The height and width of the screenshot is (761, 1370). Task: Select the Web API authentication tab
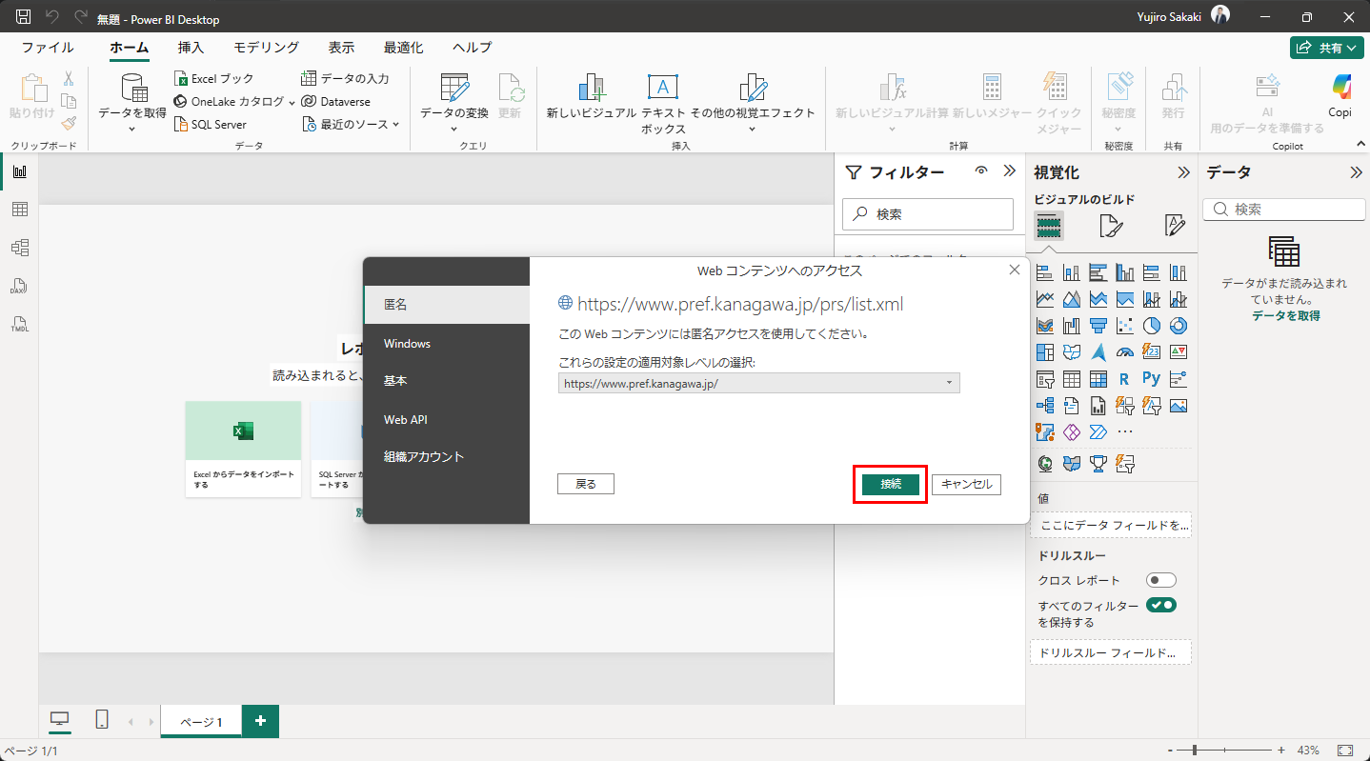pyautogui.click(x=446, y=419)
